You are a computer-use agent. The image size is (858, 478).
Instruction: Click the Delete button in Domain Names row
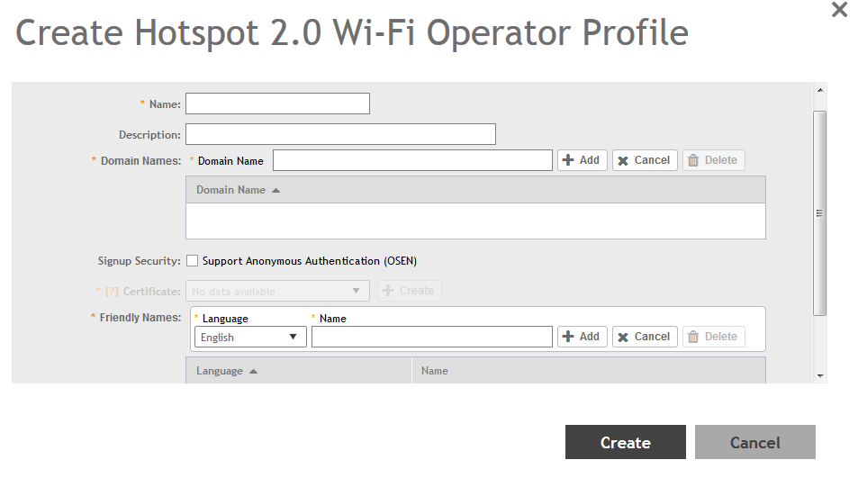[x=713, y=160]
